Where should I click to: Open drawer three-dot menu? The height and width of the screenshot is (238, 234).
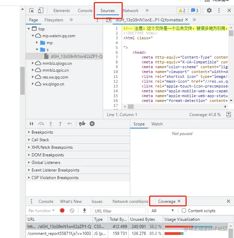click(x=31, y=201)
